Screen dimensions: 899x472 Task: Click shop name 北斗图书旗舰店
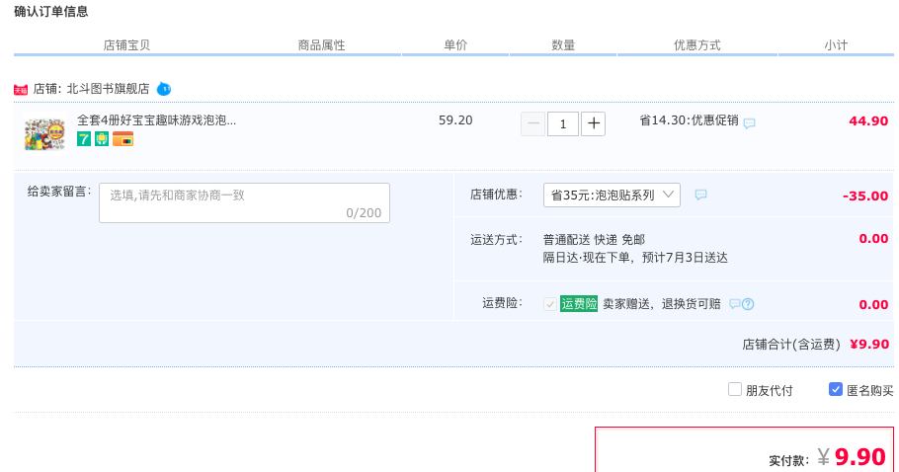(x=108, y=89)
